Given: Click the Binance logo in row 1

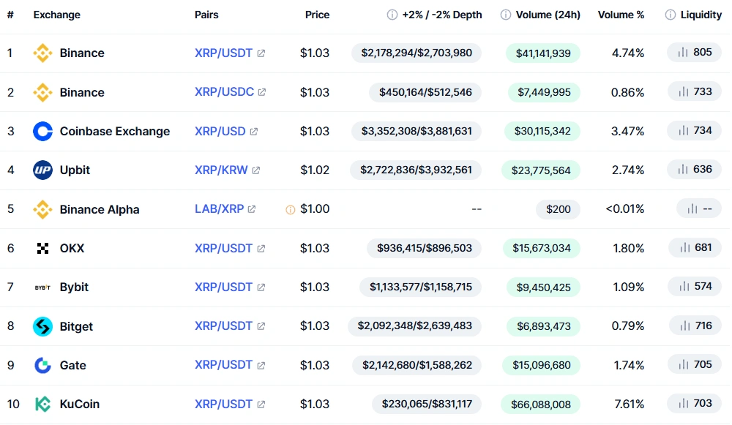Looking at the screenshot, I should [x=42, y=53].
